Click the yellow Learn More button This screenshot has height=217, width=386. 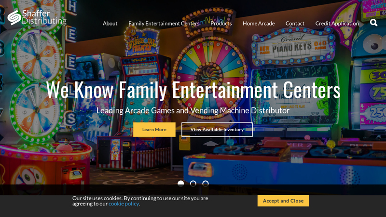pos(154,129)
